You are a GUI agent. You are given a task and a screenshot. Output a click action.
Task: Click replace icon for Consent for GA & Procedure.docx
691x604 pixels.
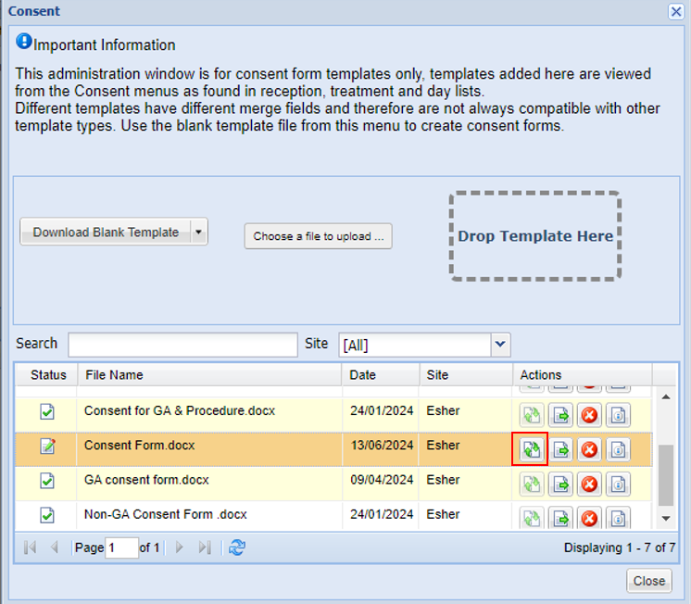pyautogui.click(x=532, y=415)
